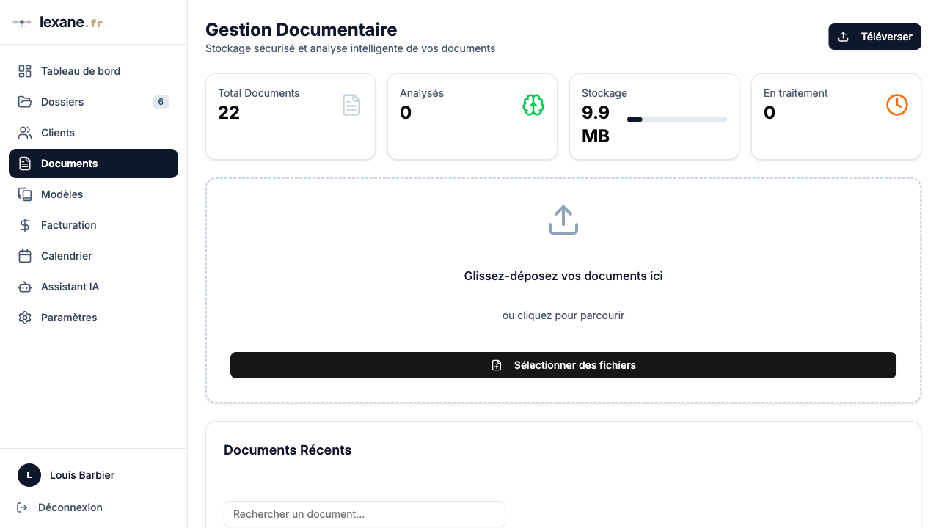The width and height of the screenshot is (939, 528).
Task: Open the Clients section from the sidebar
Action: pos(57,132)
